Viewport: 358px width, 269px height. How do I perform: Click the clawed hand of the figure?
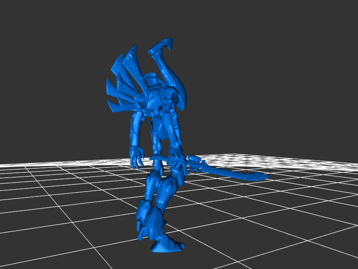click(137, 157)
